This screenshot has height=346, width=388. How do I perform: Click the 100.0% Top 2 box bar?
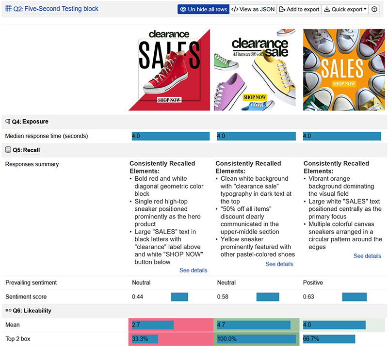(x=256, y=339)
